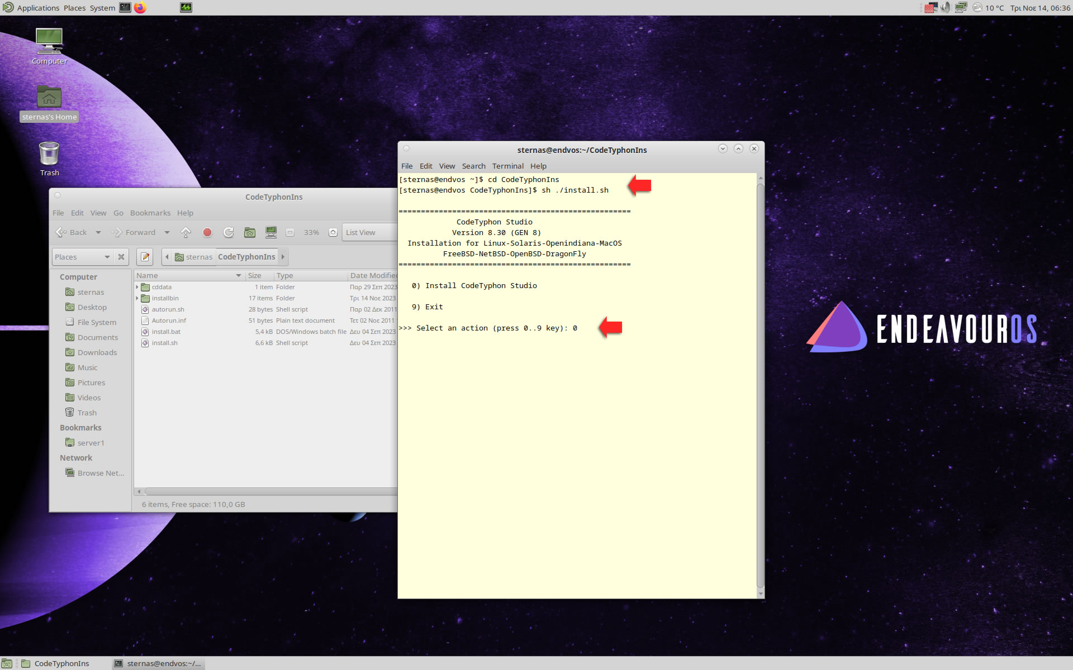The width and height of the screenshot is (1073, 670).
Task: Expand the installbin folder tree arrow
Action: (137, 298)
